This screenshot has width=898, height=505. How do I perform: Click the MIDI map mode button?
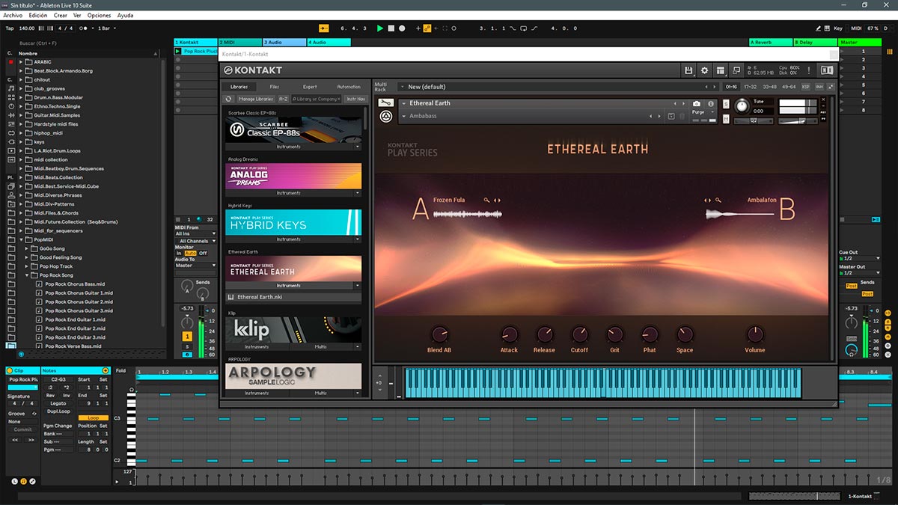857,28
